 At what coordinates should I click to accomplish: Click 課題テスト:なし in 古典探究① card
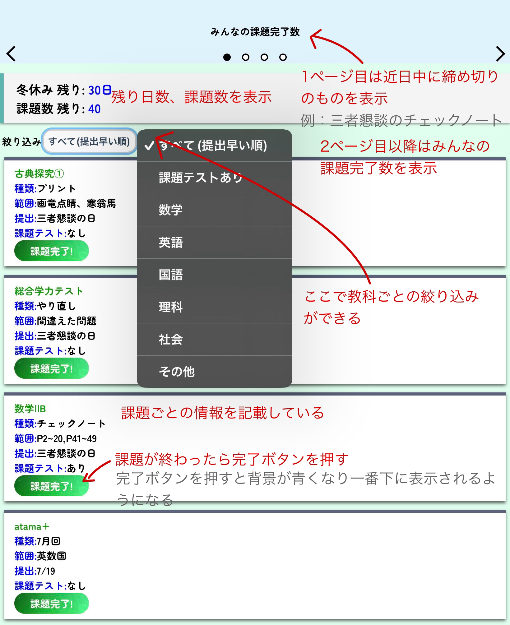click(50, 233)
